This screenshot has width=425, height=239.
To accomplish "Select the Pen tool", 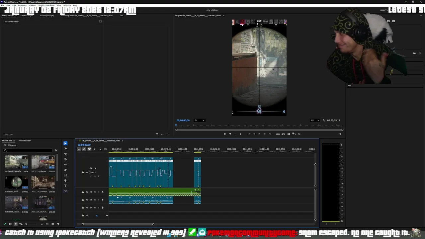I will [65, 170].
